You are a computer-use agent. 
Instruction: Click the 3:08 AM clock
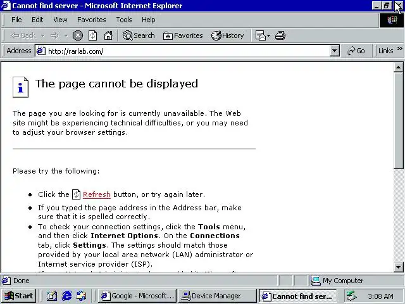click(x=380, y=296)
